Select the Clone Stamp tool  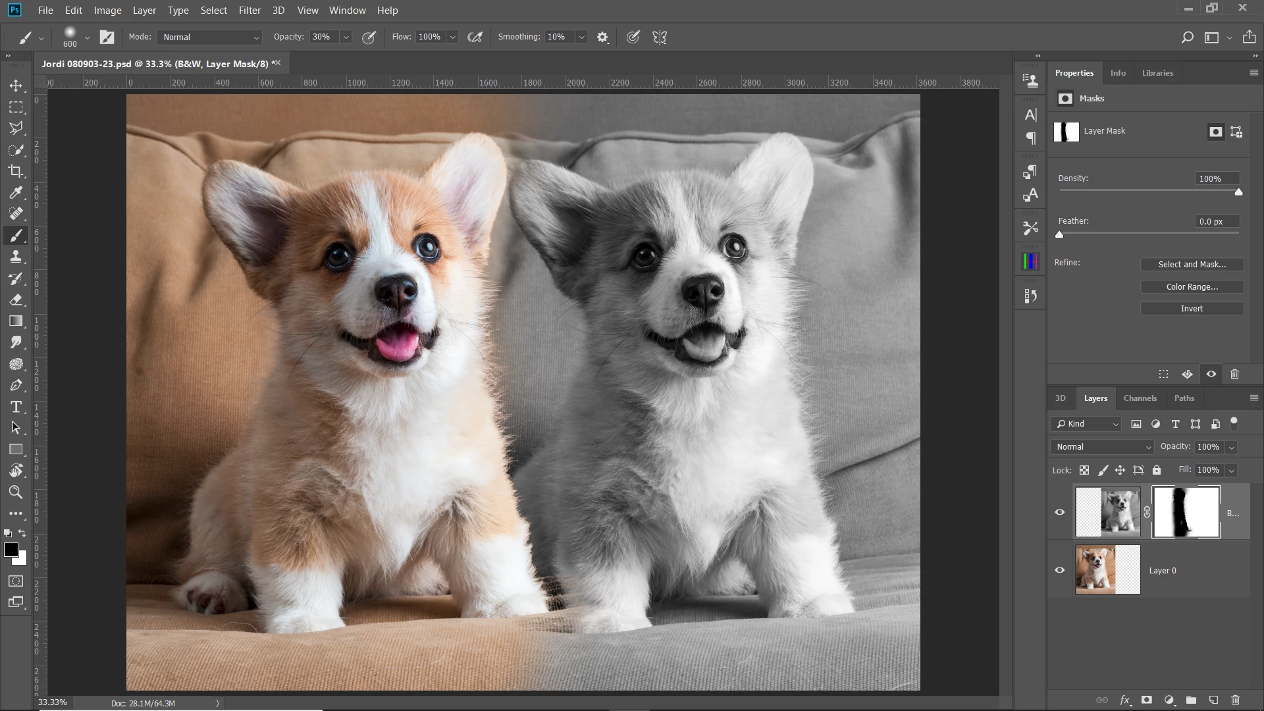[16, 257]
